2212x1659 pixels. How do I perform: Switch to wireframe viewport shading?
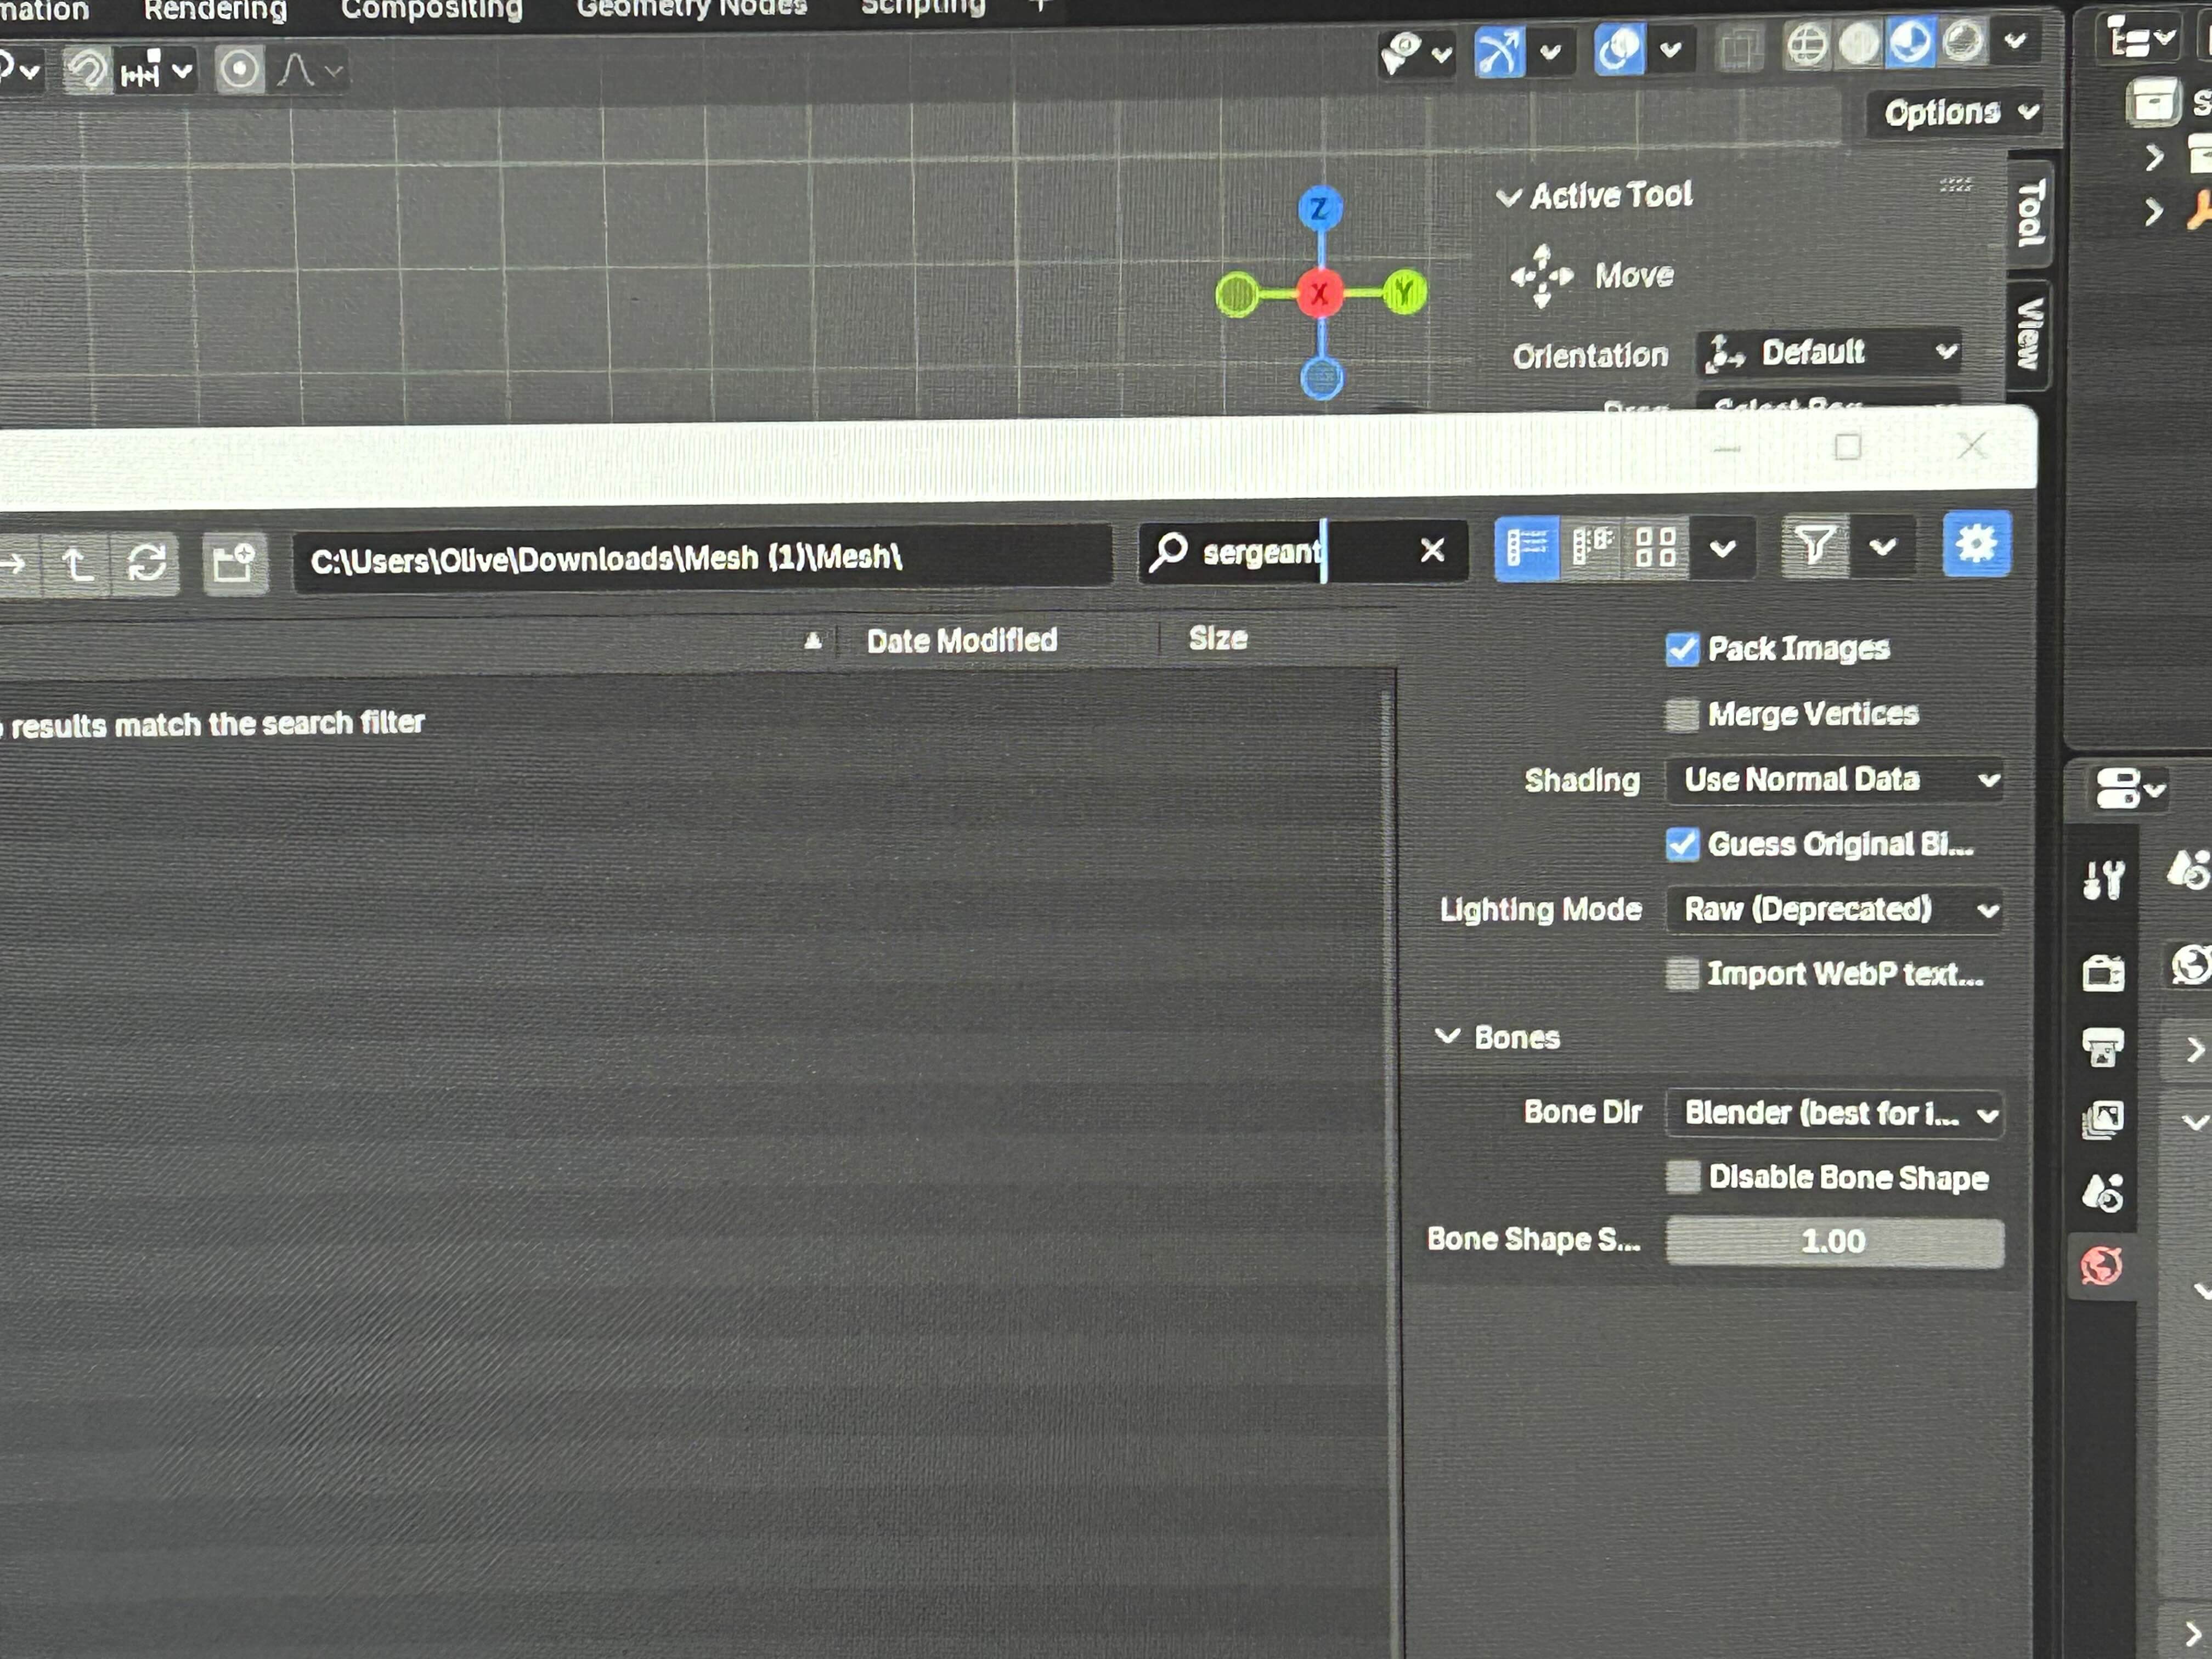click(x=1808, y=45)
